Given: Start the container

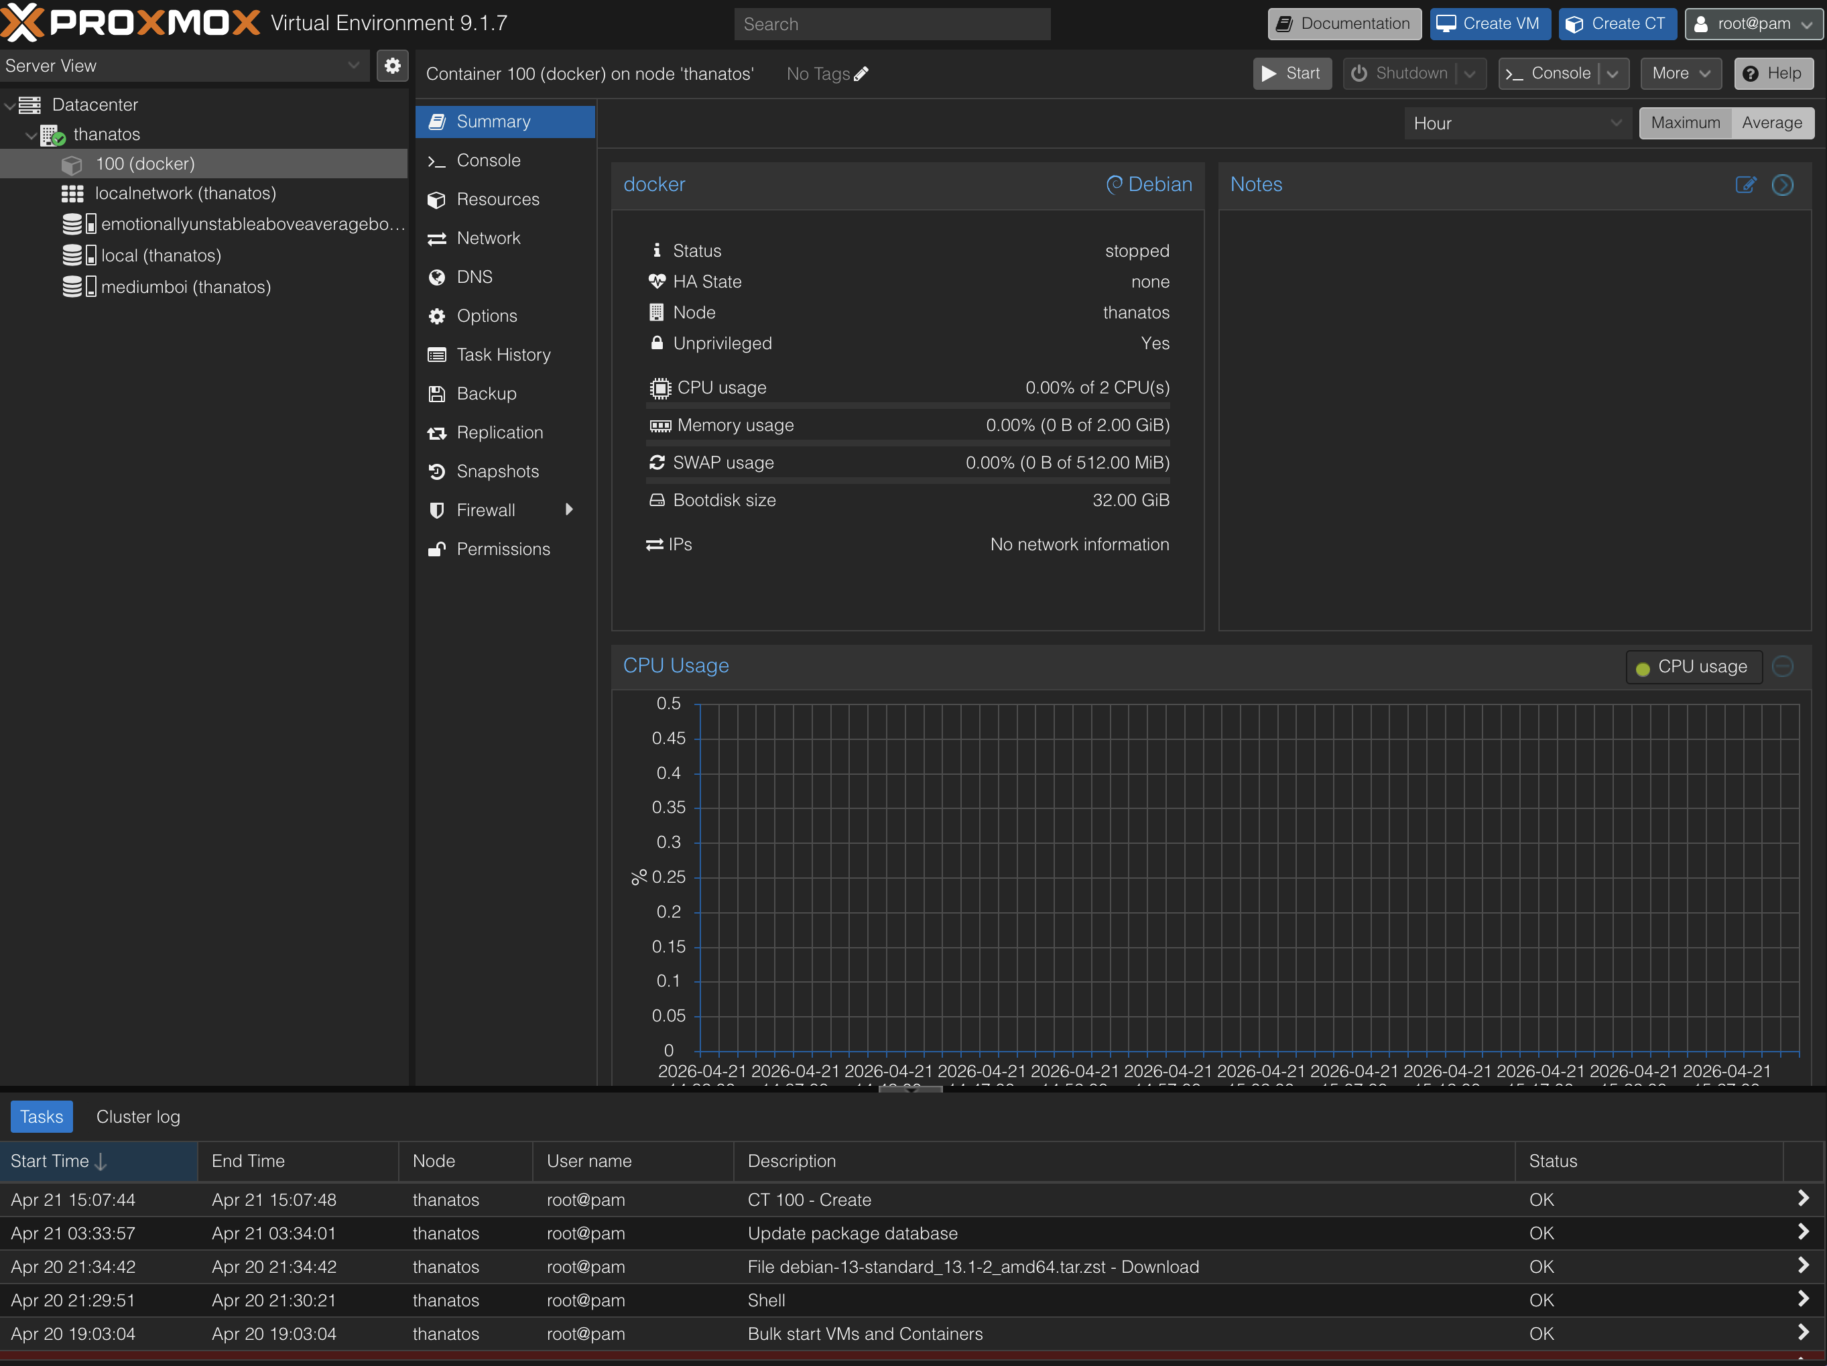Looking at the screenshot, I should pyautogui.click(x=1291, y=74).
